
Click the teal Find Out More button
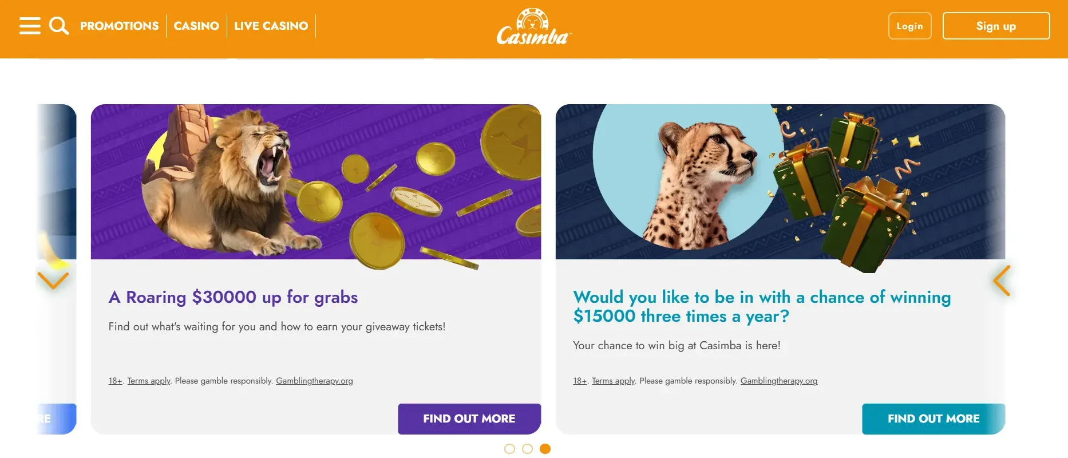click(933, 418)
